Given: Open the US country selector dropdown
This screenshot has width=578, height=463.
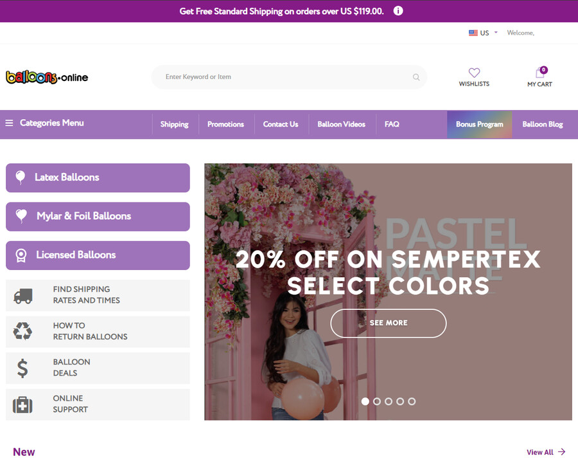Looking at the screenshot, I should pyautogui.click(x=483, y=33).
